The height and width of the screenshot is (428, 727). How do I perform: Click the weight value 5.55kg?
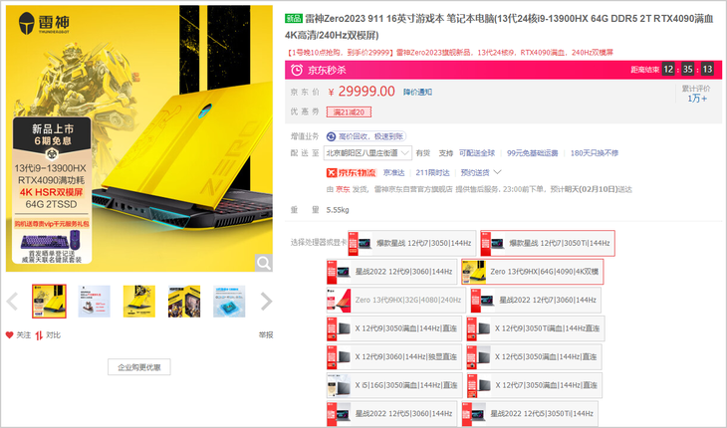(x=338, y=210)
